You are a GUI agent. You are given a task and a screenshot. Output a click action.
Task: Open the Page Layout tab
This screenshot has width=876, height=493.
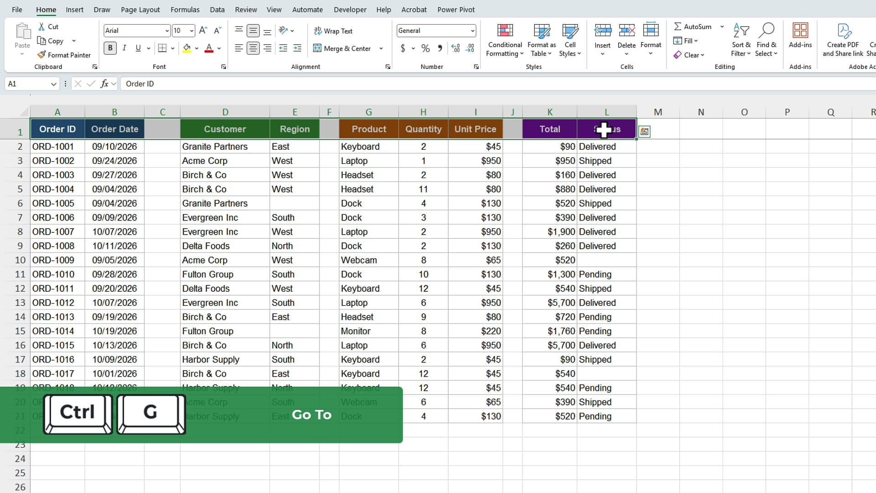(140, 10)
